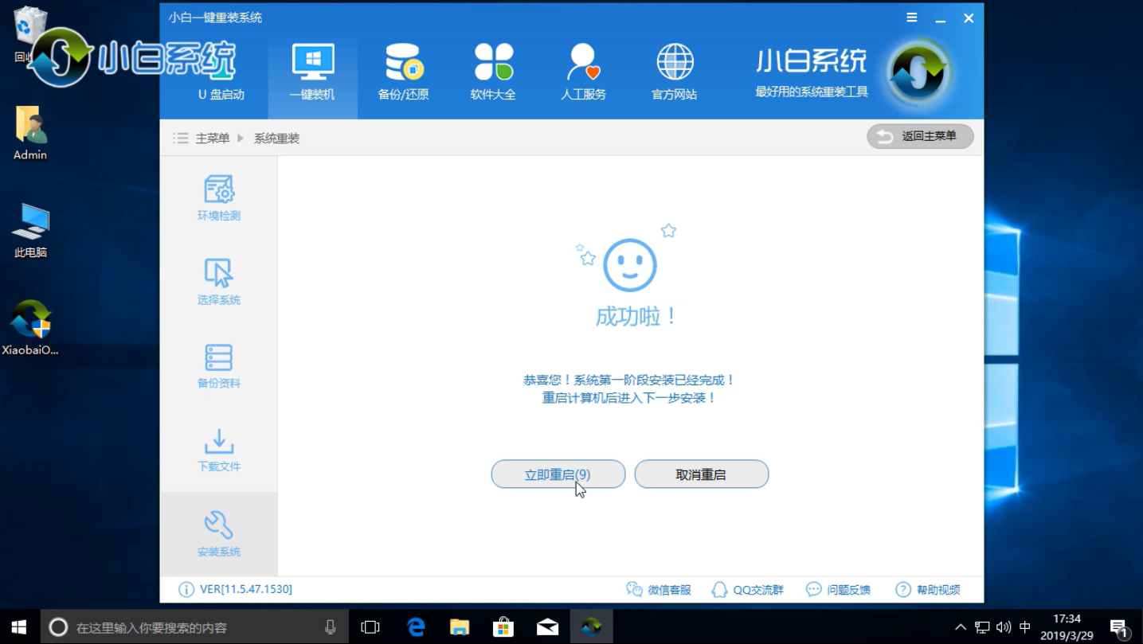Open the Mail app from taskbar
The image size is (1143, 644).
(x=547, y=627)
